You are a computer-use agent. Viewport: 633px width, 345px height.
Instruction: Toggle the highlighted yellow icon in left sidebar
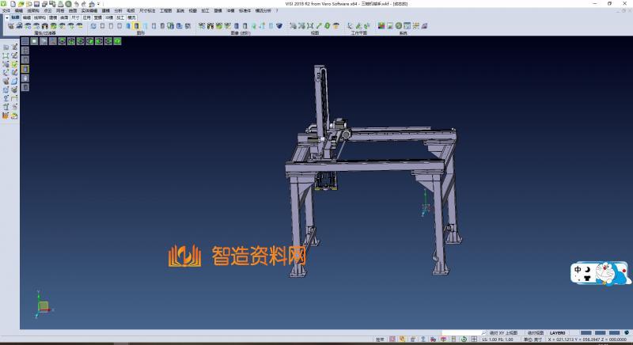[x=25, y=69]
